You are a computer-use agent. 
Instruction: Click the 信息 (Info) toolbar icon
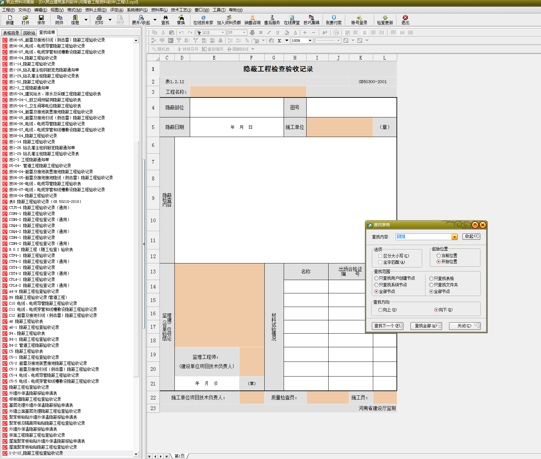[75, 20]
